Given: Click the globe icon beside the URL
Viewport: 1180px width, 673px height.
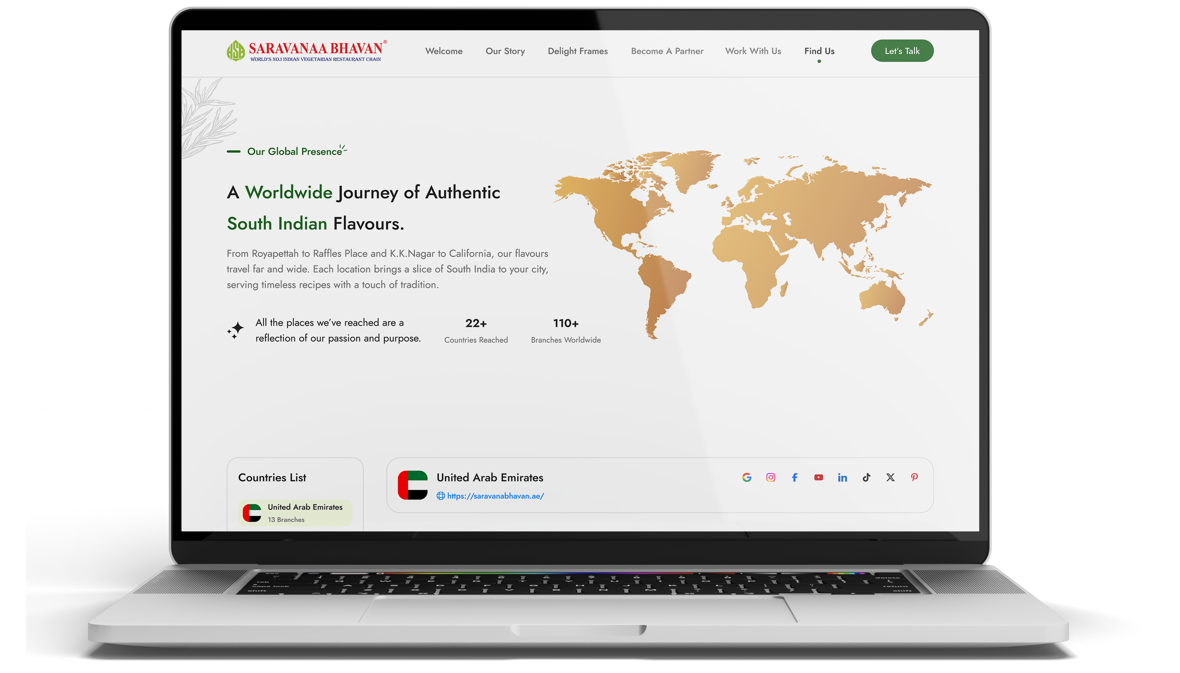Looking at the screenshot, I should click(x=440, y=496).
